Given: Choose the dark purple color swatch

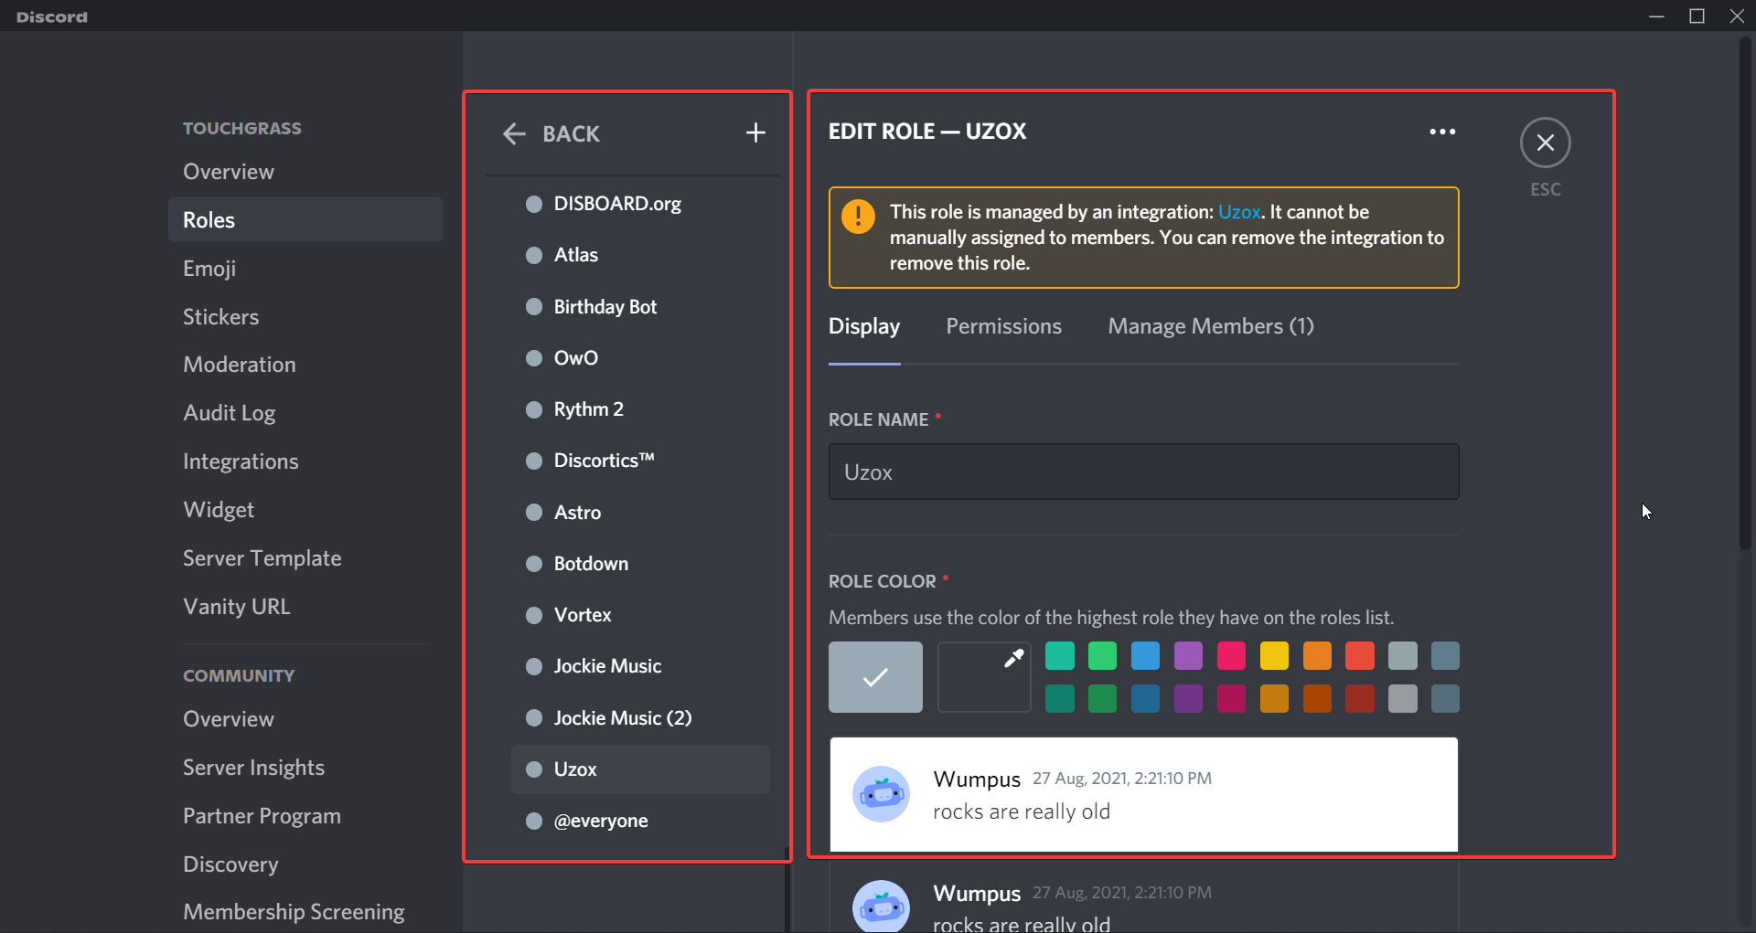Looking at the screenshot, I should click(x=1188, y=699).
